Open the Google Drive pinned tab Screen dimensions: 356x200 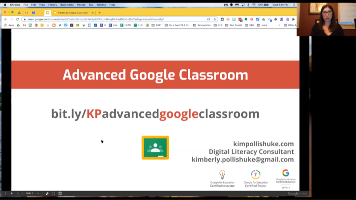click(x=19, y=13)
